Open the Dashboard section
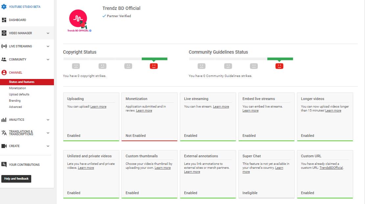This screenshot has height=204, width=365. (17, 20)
